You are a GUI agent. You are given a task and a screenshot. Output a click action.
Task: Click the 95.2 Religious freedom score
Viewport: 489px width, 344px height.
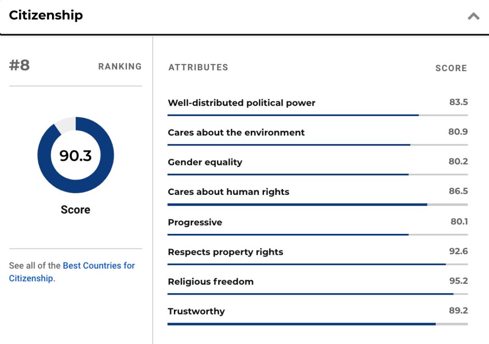[x=458, y=281]
